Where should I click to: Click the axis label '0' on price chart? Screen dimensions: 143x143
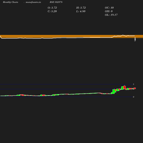(x=134, y=97)
